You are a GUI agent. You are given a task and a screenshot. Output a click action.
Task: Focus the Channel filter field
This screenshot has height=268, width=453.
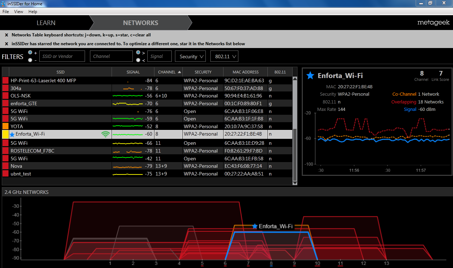coord(111,56)
